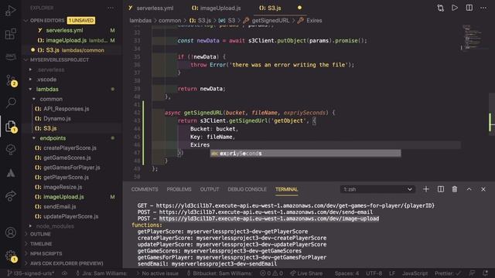Screen dimensions: 495x278
Task: Open the Problems panel tab
Action: pyautogui.click(x=179, y=189)
